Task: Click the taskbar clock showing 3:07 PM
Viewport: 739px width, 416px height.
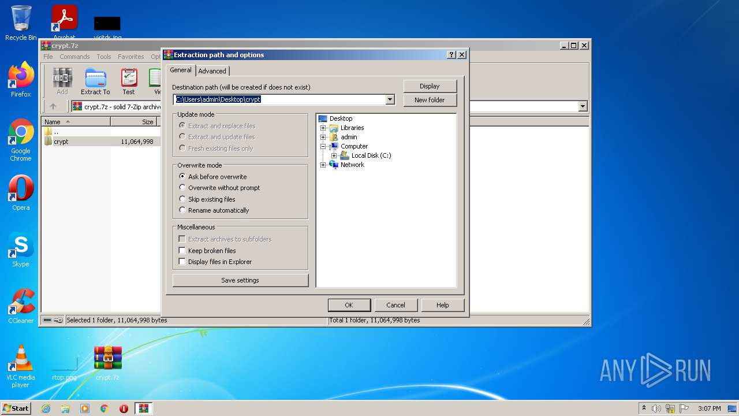Action: coord(709,408)
